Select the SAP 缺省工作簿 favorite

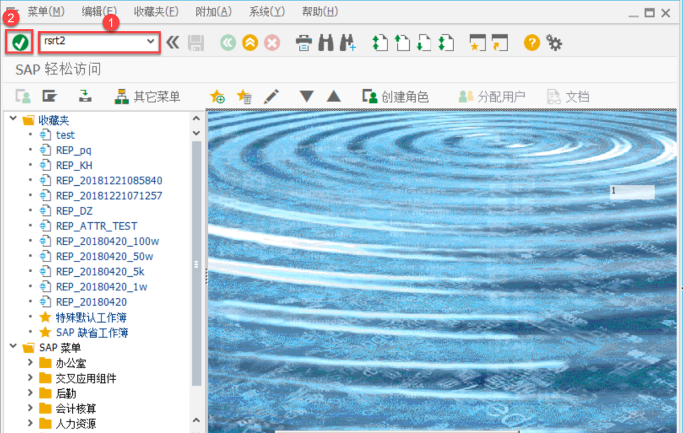[x=92, y=332]
